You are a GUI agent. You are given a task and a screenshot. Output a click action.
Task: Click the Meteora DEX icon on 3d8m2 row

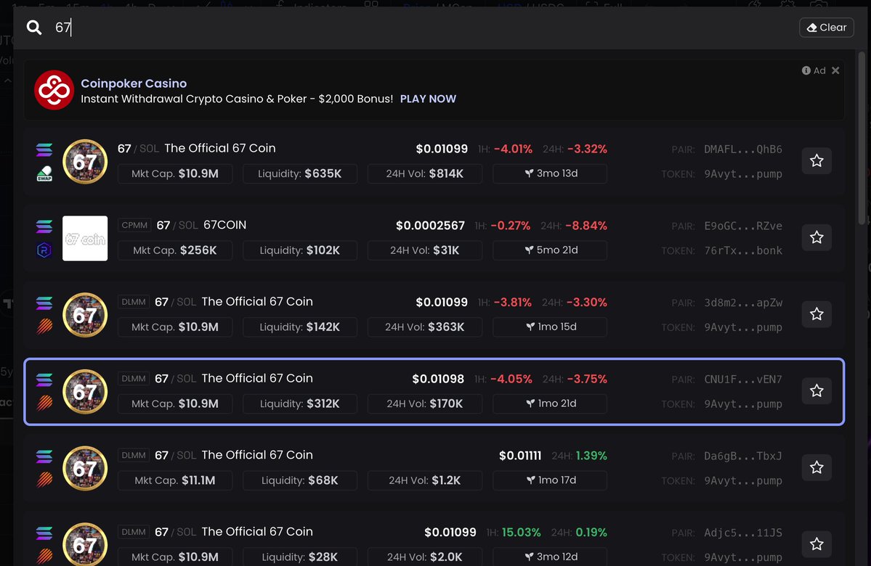(44, 327)
